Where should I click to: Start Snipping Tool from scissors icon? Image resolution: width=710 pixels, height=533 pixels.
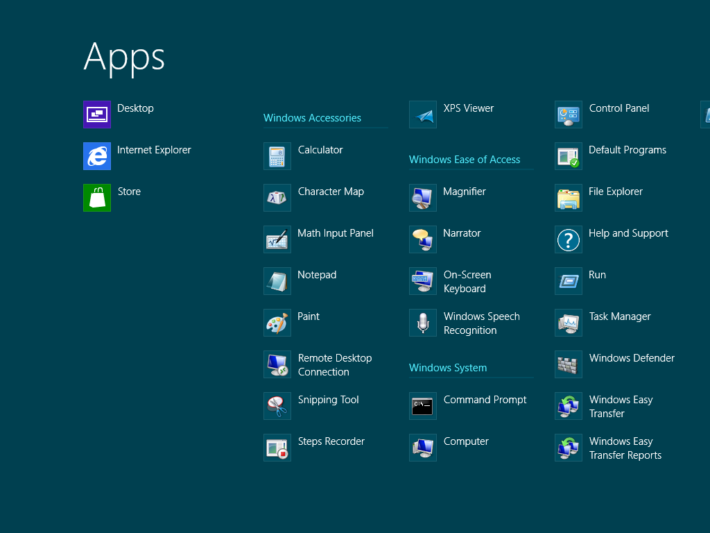coord(277,406)
